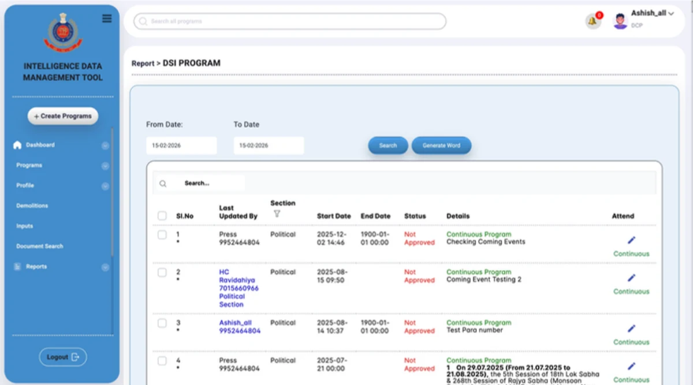Click the Create Programs button

[63, 116]
